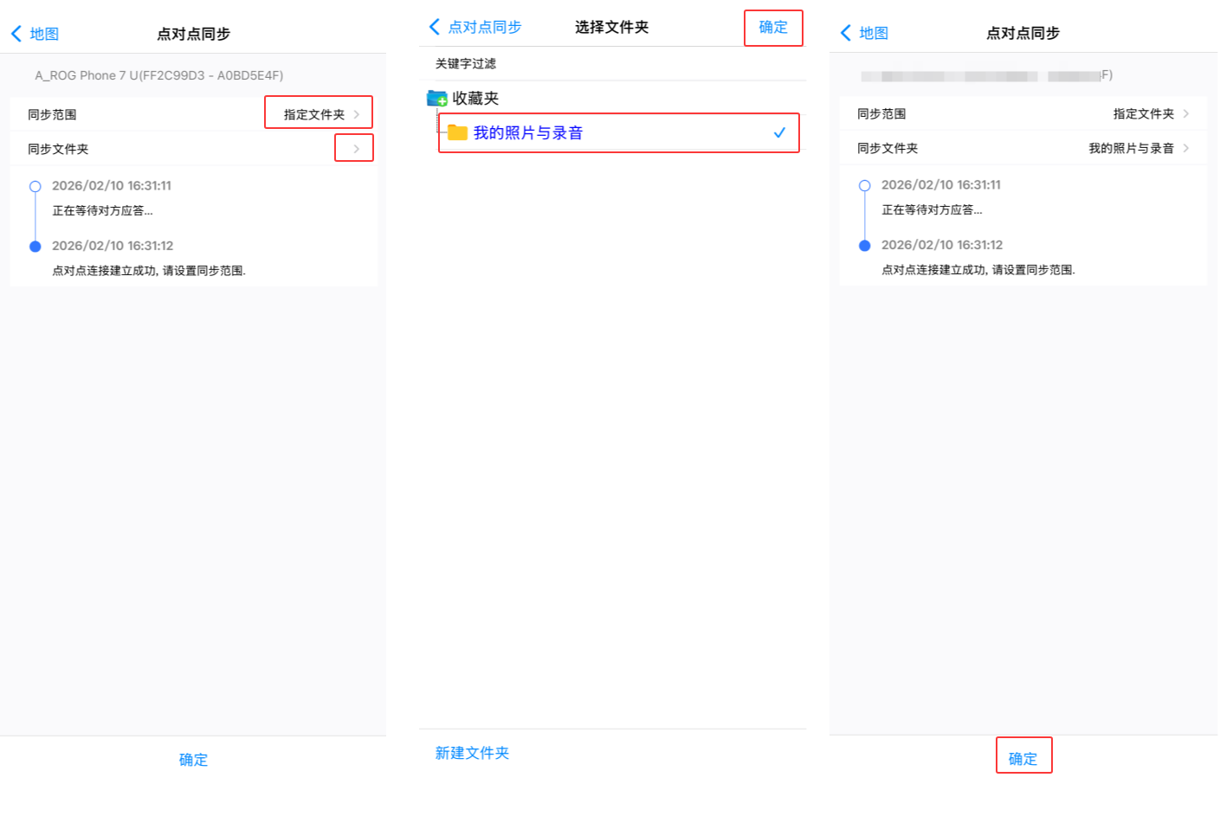
Task: Open 同步范围 指定文件夹 option on the ROG Phone screen
Action: pyautogui.click(x=319, y=114)
